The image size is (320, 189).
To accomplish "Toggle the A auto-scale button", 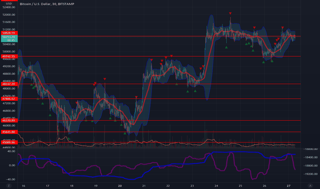I will point(310,186).
